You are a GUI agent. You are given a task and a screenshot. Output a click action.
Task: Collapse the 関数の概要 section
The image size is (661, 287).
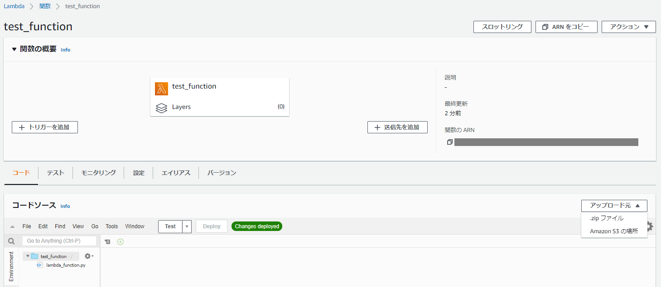14,49
